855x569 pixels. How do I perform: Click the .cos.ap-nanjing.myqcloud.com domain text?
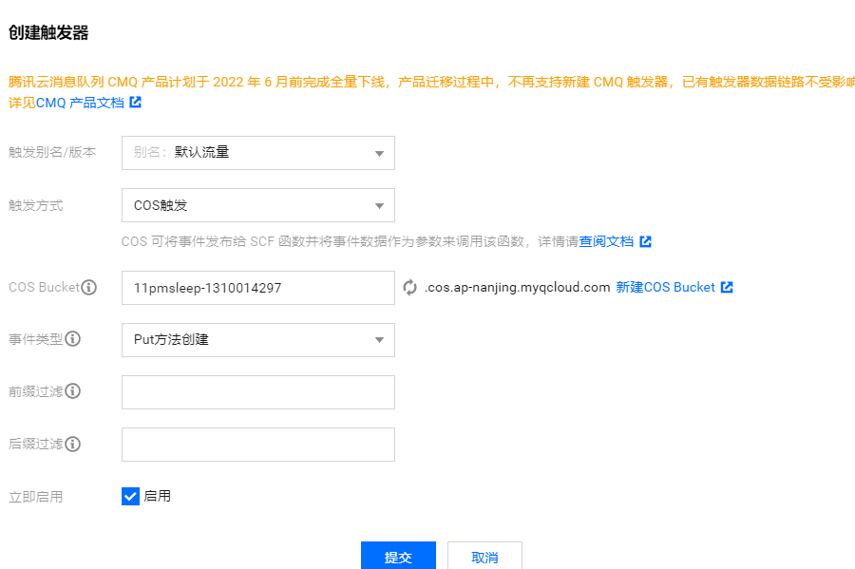518,287
